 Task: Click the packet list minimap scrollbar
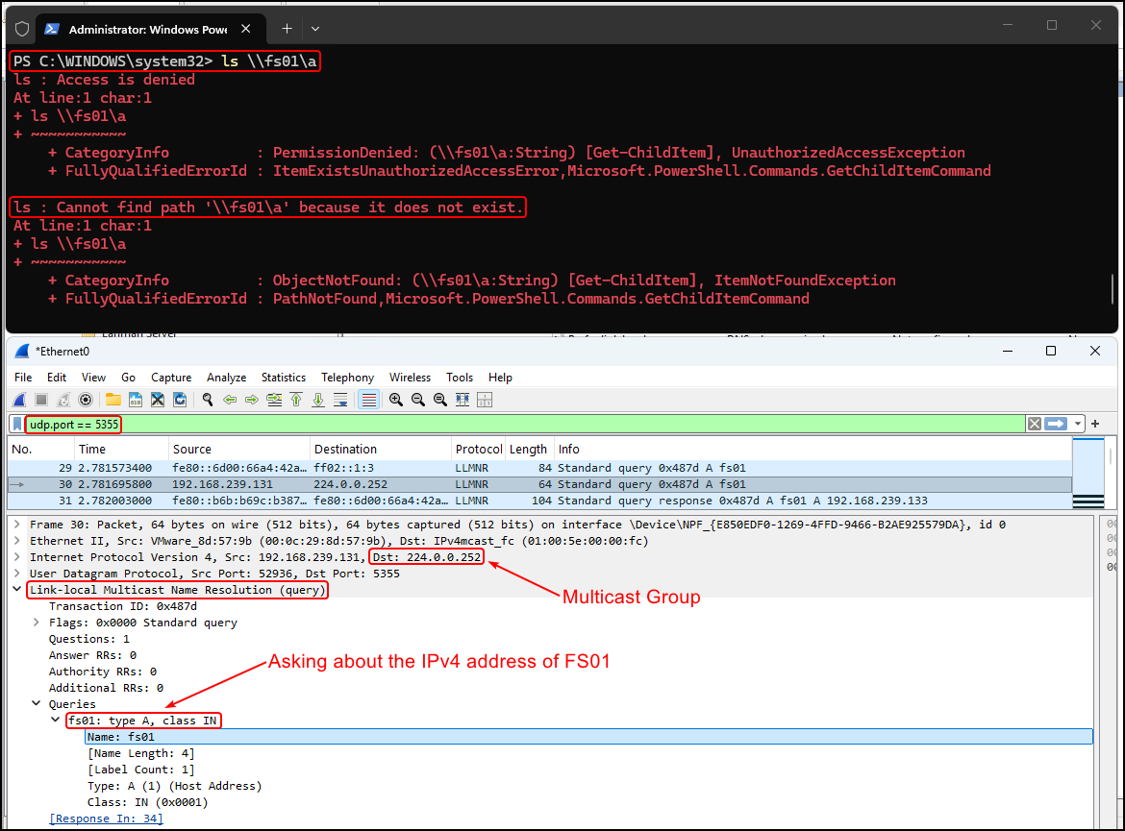[1087, 474]
